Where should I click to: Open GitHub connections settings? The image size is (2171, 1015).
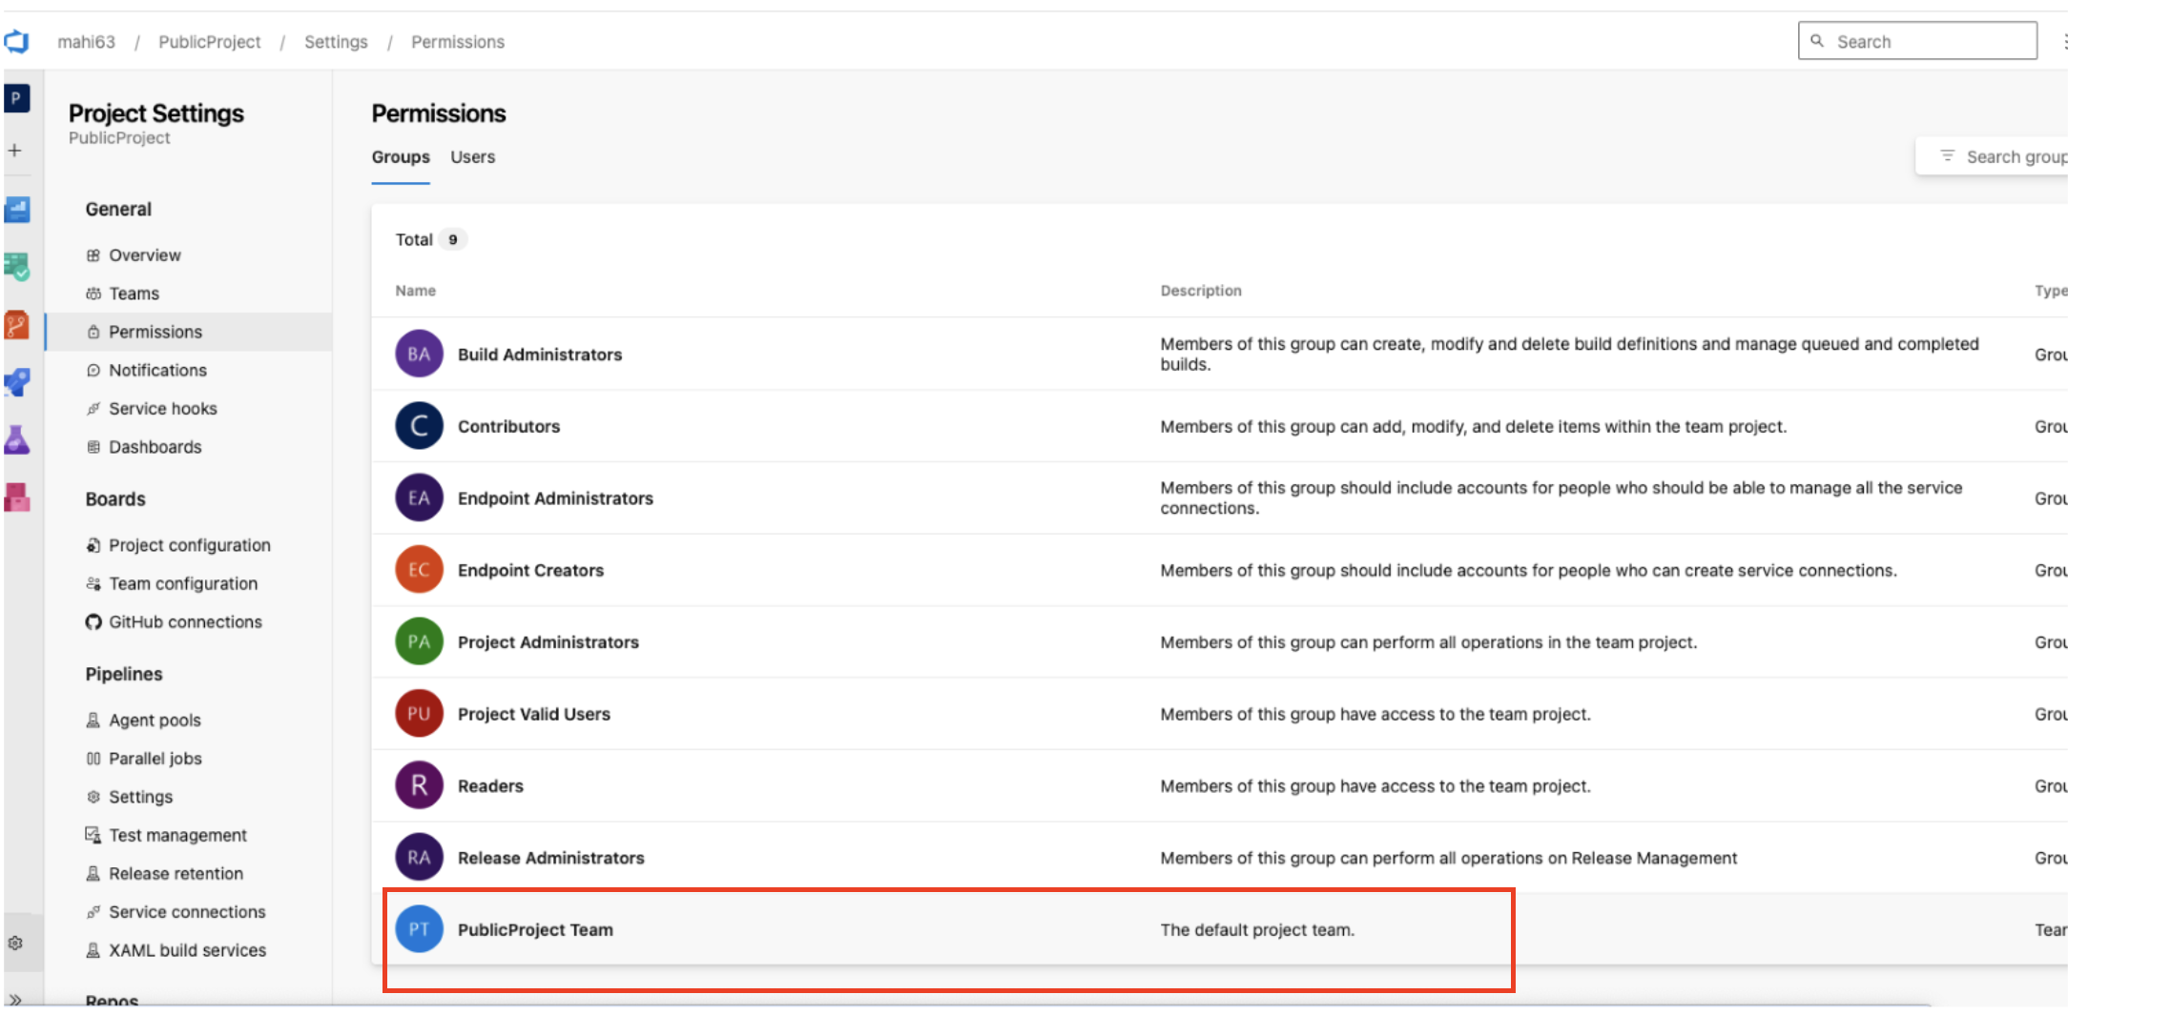(185, 622)
